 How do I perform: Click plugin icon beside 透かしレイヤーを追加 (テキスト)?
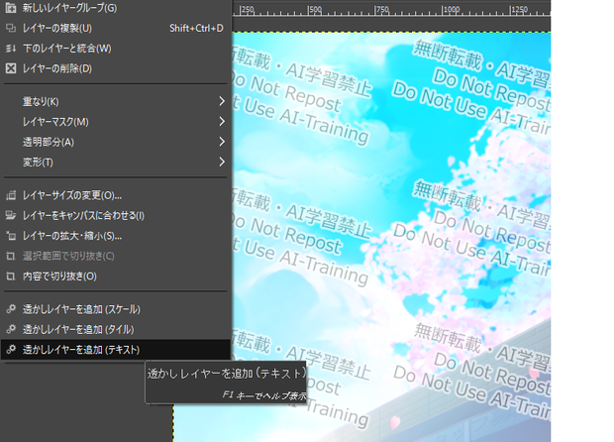[11, 349]
